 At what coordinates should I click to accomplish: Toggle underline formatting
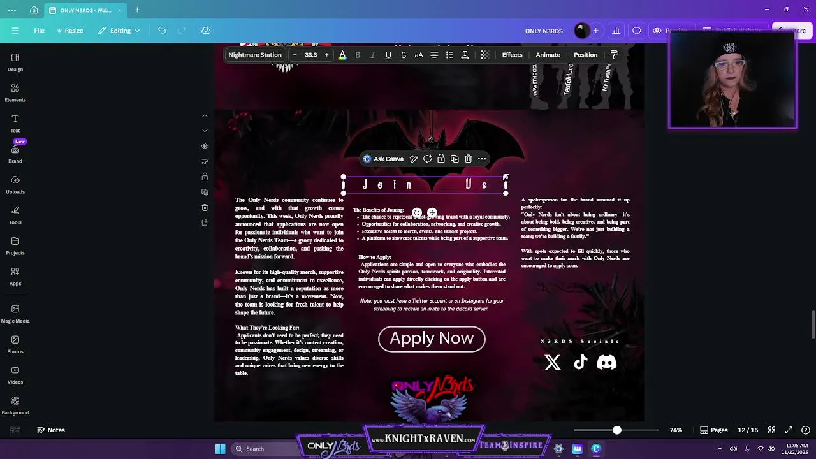(x=388, y=55)
